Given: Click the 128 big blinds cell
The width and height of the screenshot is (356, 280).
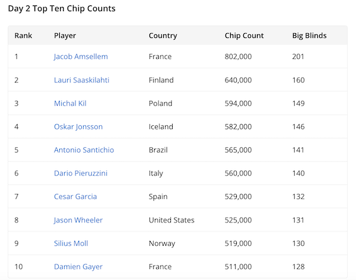Looking at the screenshot, I should 299,267.
